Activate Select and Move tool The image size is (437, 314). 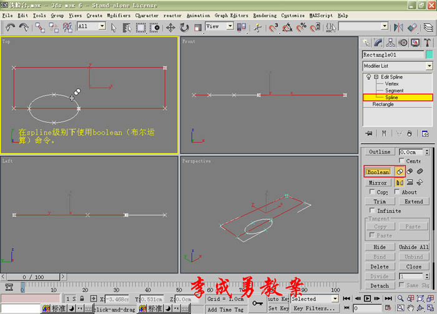(170, 27)
